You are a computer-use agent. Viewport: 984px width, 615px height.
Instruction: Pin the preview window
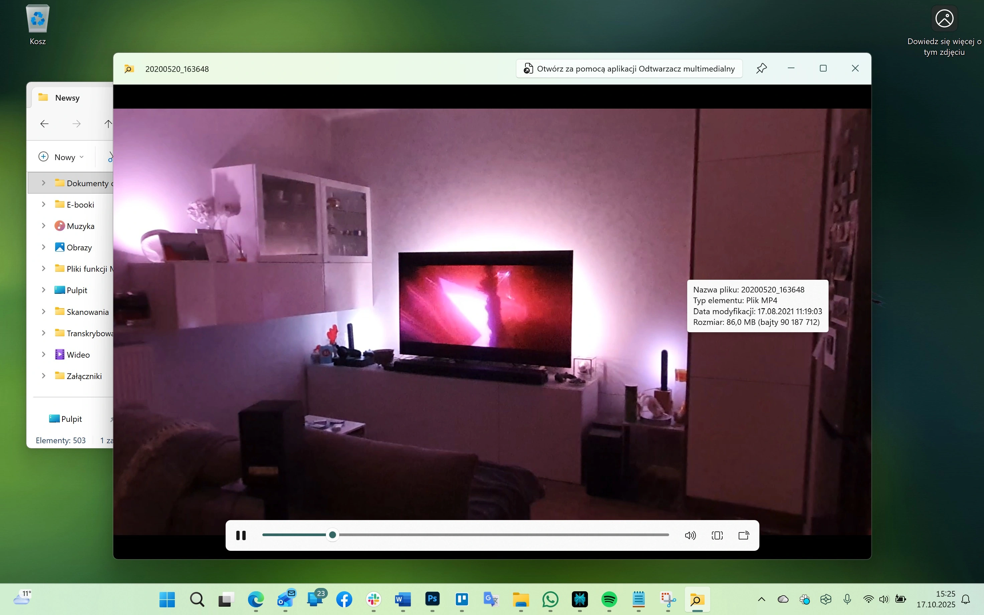click(761, 68)
